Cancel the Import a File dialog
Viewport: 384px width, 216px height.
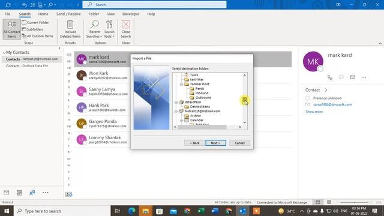[x=239, y=143]
